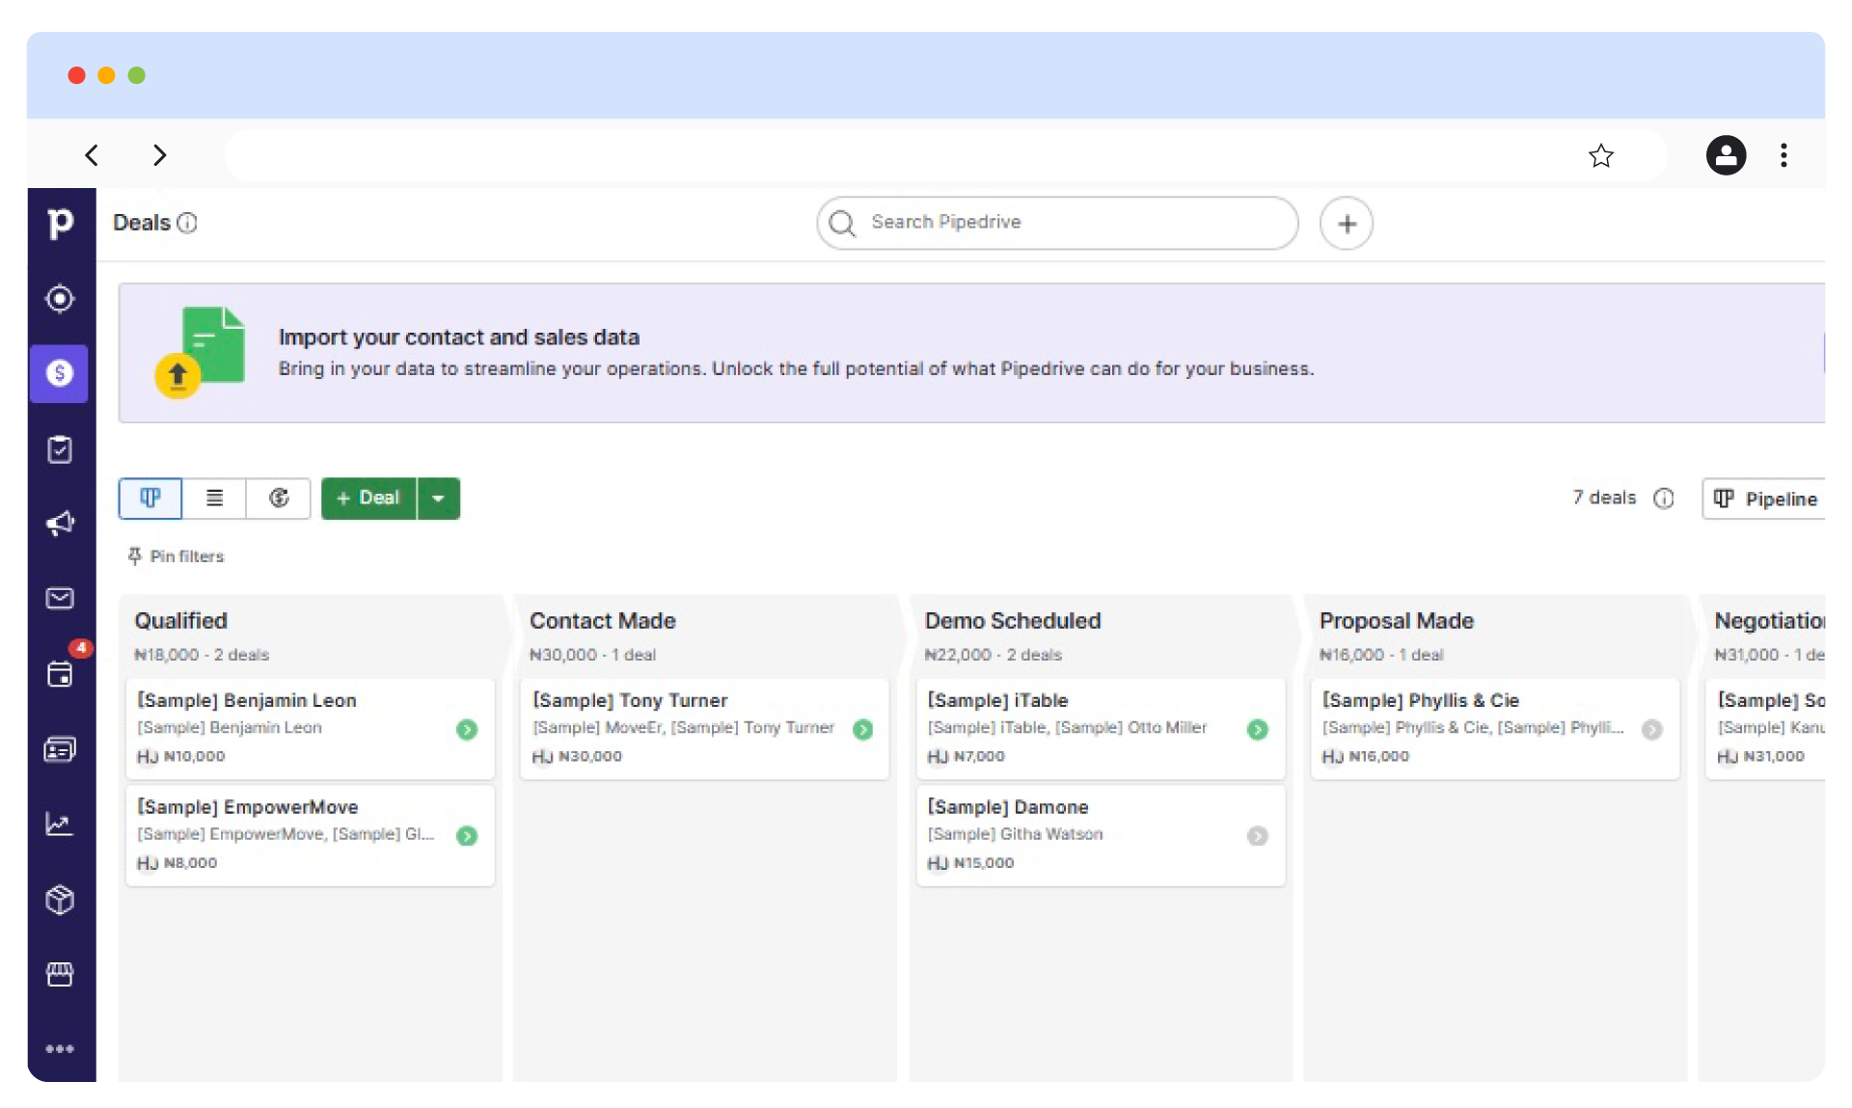Open the Deals info tooltip
Viewport: 1852px width, 1108px height.
[189, 223]
